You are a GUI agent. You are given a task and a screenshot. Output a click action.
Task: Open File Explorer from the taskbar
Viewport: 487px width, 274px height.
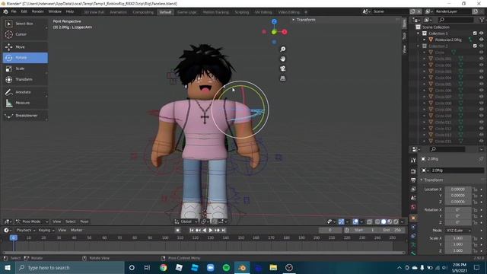tap(273, 267)
